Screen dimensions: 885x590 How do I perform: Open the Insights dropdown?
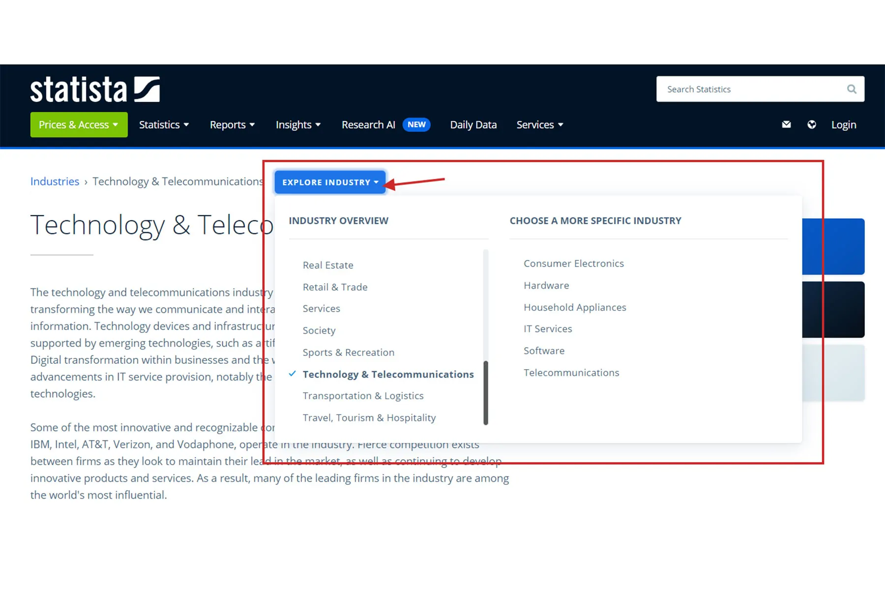point(298,125)
